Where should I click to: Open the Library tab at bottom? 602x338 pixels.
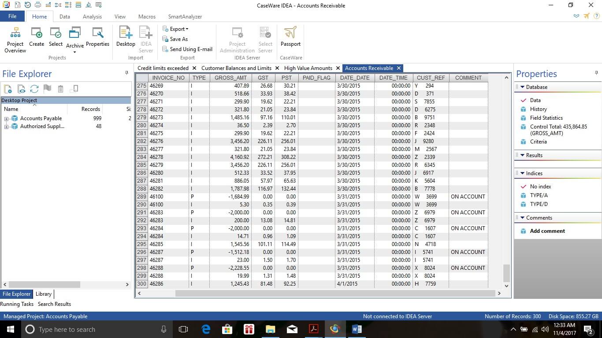pyautogui.click(x=44, y=294)
